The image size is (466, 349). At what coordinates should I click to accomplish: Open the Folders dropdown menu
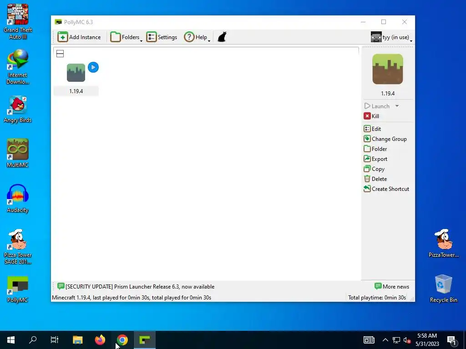click(127, 37)
